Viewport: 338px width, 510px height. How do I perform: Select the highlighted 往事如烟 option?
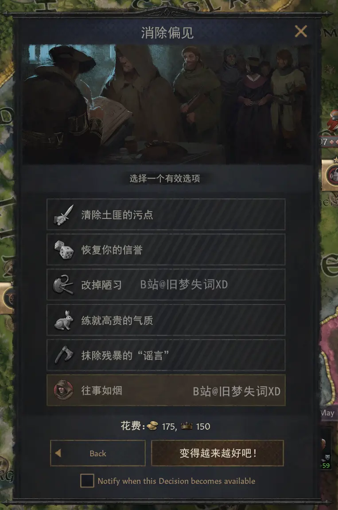[166, 390]
